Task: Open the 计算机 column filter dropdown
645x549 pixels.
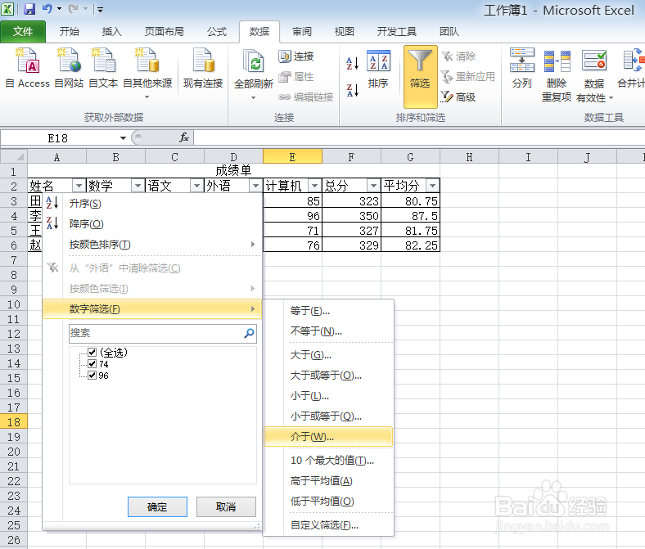Action: tap(314, 186)
